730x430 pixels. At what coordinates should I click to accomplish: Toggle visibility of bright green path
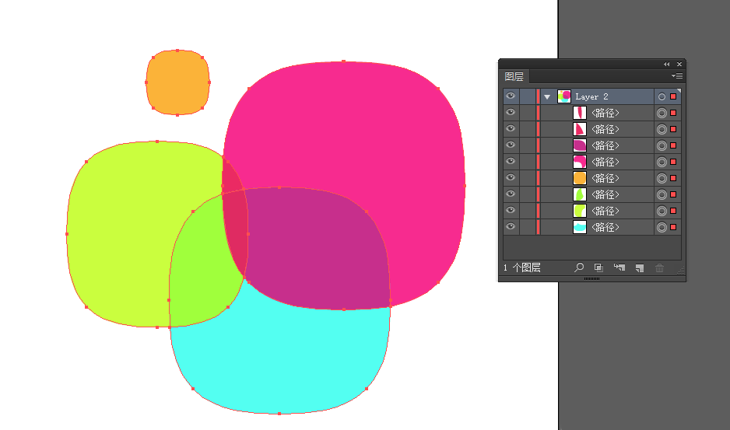[x=511, y=194]
